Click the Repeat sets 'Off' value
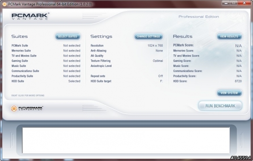 (x=160, y=76)
